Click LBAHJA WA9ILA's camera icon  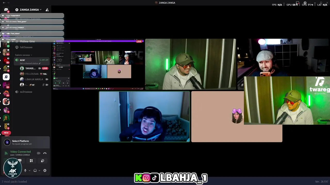(x=47, y=79)
